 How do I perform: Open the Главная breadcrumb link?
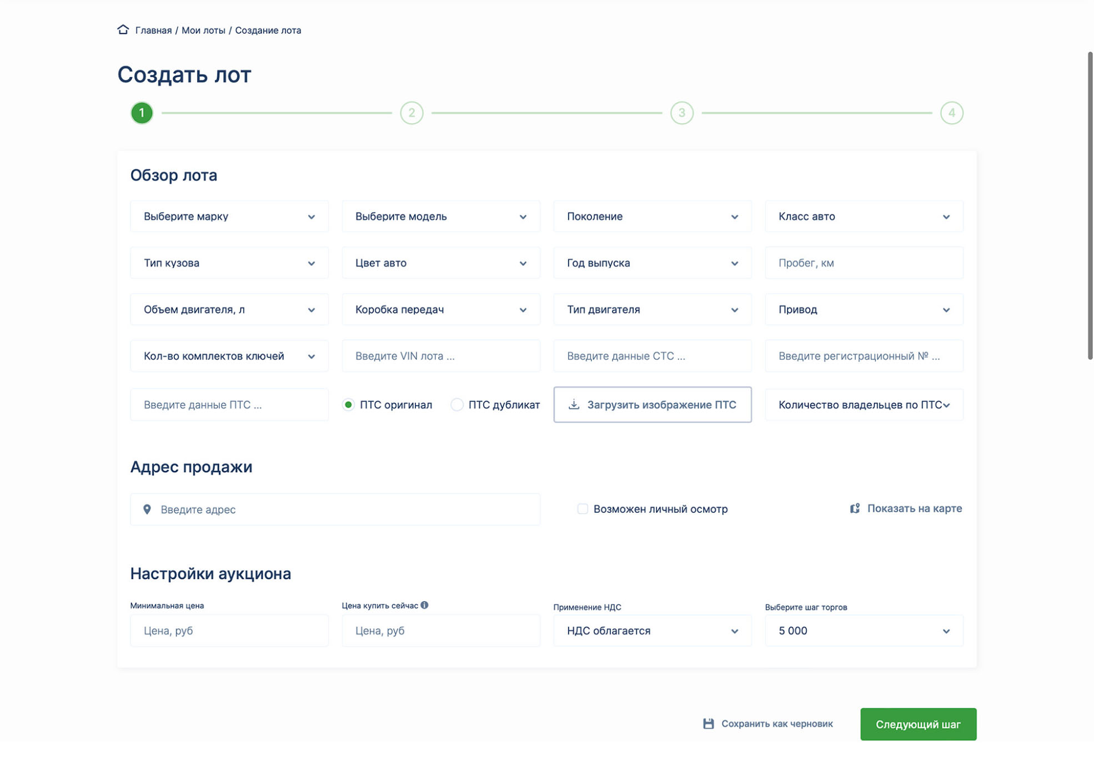click(x=153, y=31)
